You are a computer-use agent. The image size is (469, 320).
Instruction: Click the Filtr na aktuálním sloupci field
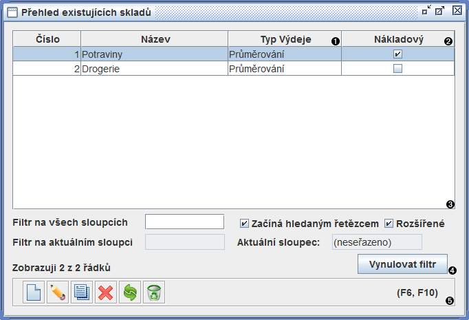click(x=185, y=242)
